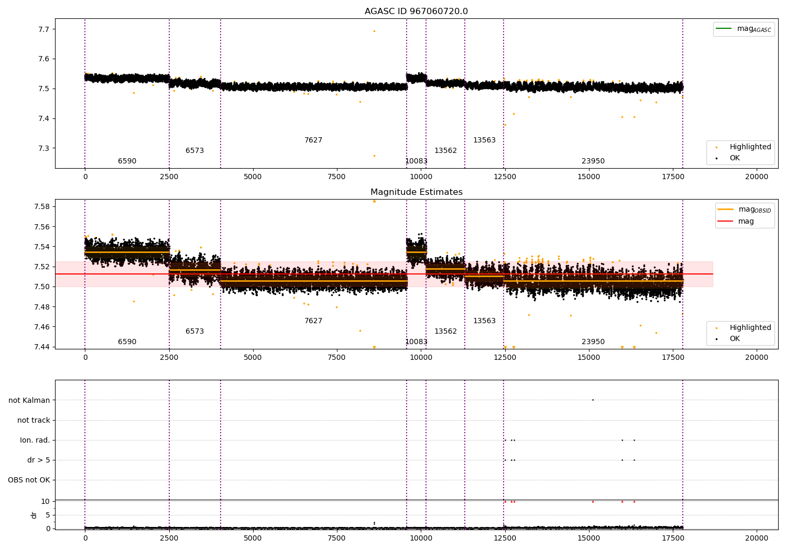Click obsid label 6573 in Magnitude Estimates plot
The width and height of the screenshot is (786, 550).
click(194, 332)
